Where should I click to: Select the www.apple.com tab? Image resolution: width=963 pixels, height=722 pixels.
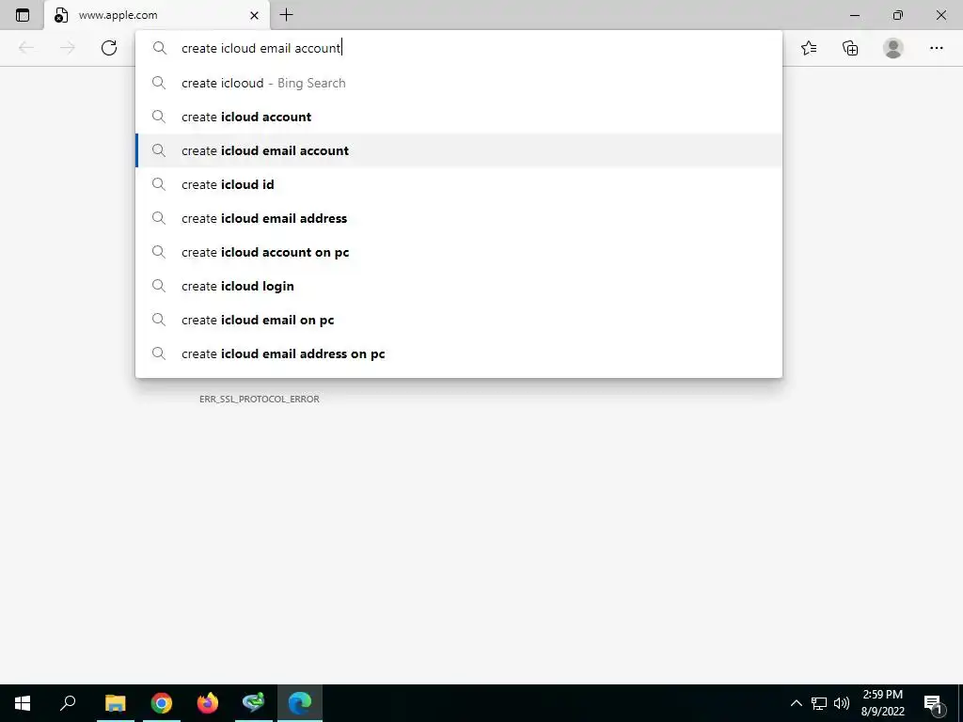pyautogui.click(x=157, y=15)
